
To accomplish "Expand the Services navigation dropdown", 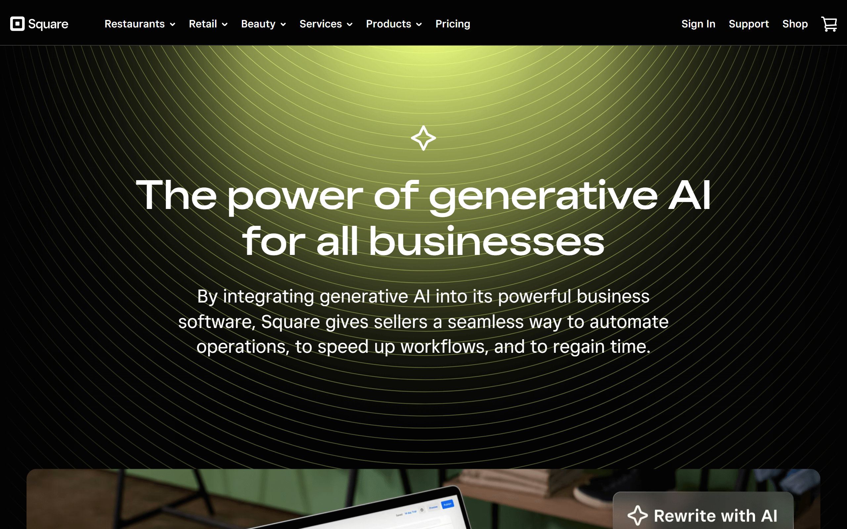I will point(327,24).
